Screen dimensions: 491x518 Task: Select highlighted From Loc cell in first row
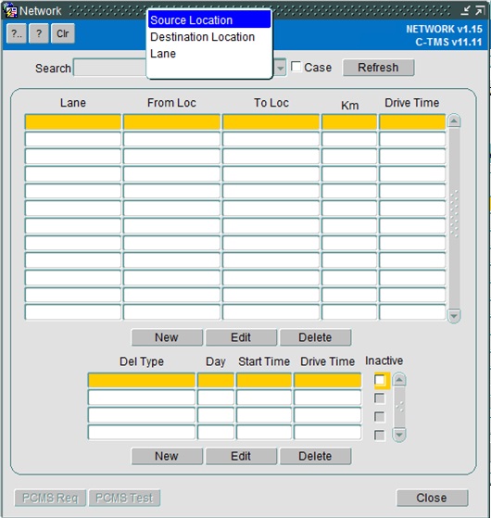(x=171, y=121)
